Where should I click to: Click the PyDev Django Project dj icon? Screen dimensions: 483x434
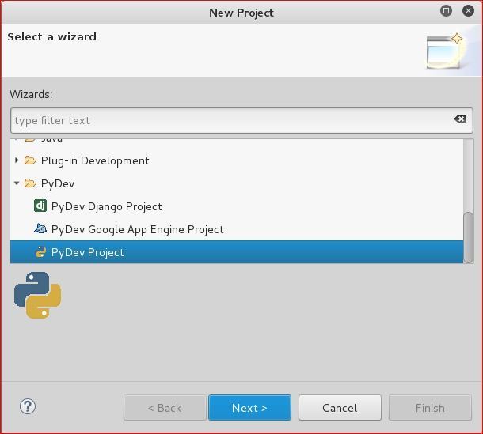[x=40, y=206]
